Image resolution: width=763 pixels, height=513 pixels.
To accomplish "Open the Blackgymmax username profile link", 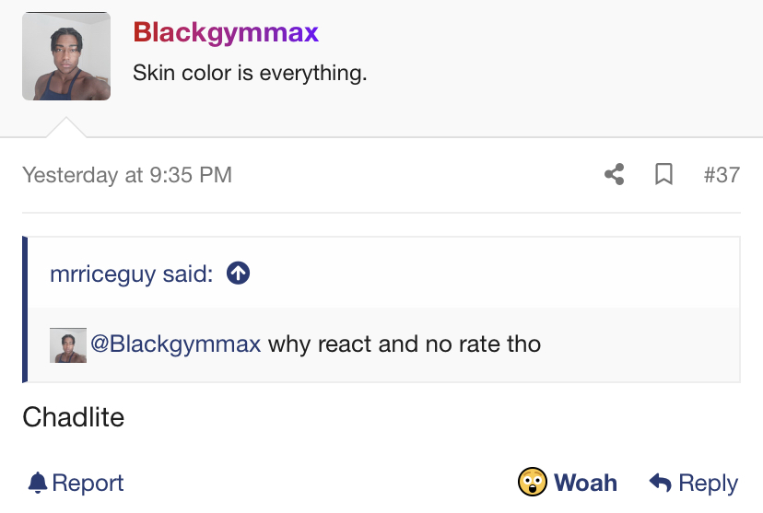I will pos(226,33).
